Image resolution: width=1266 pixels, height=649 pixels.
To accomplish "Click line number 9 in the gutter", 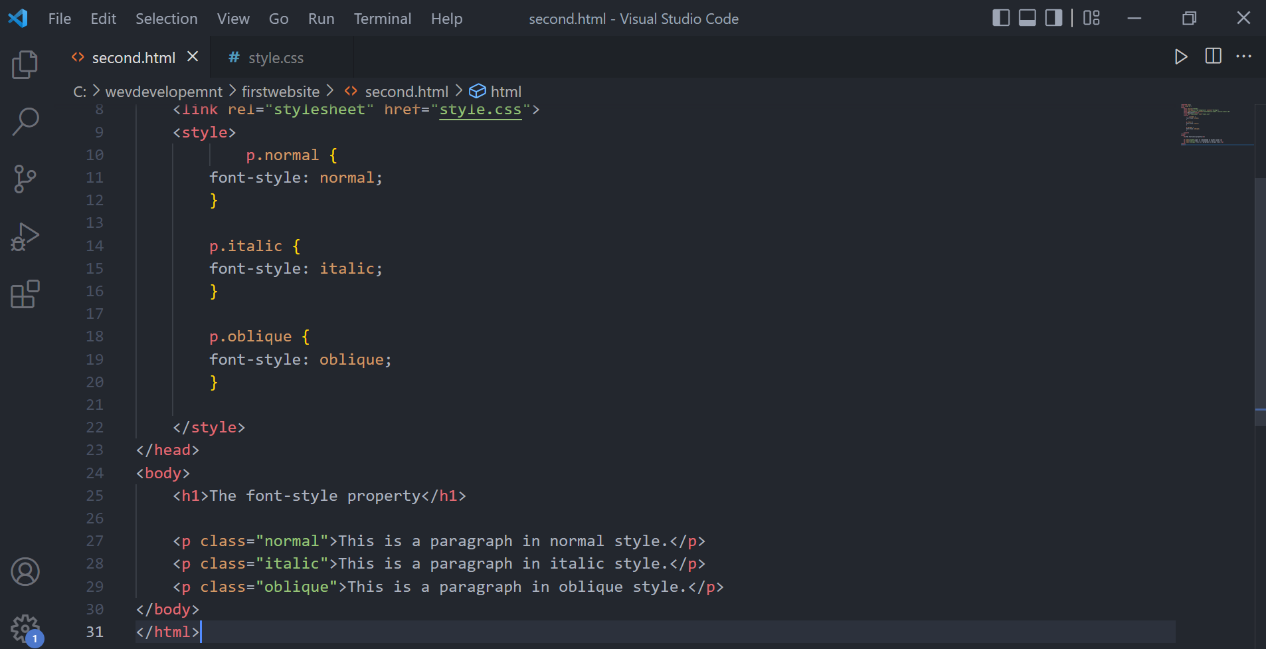I will [99, 132].
